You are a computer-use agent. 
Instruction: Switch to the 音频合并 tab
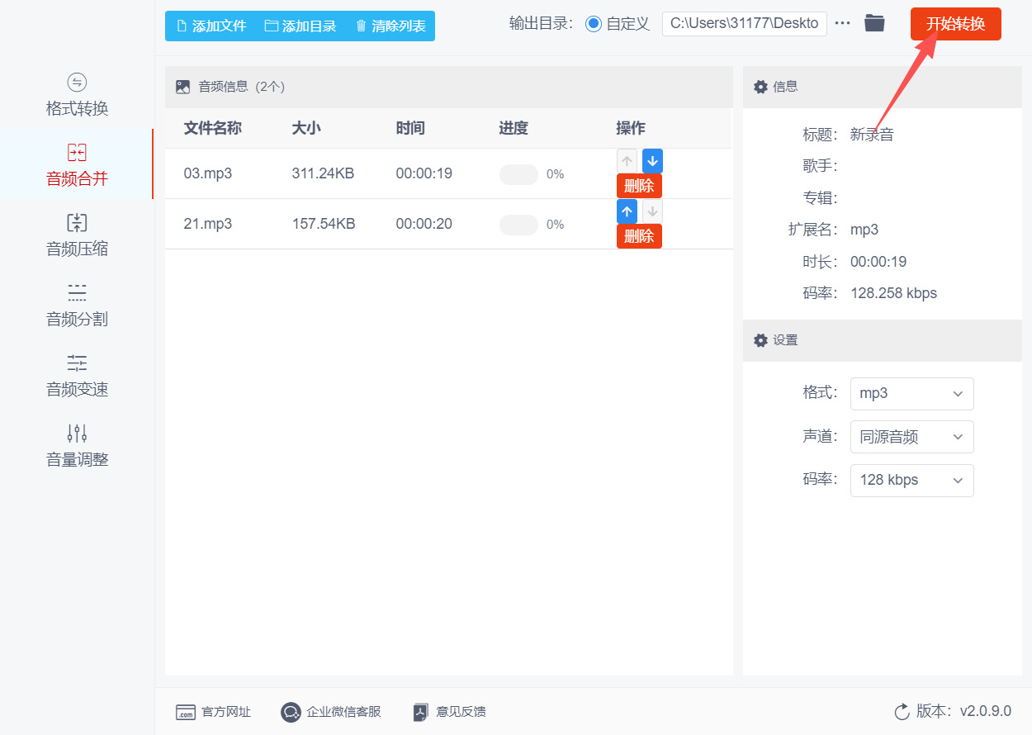coord(77,164)
